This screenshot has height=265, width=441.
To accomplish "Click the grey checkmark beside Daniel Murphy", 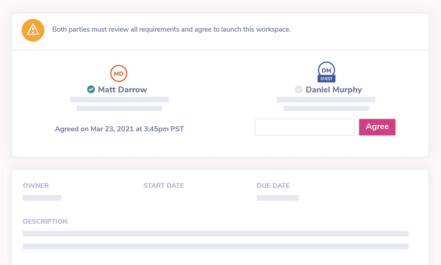I will click(299, 90).
